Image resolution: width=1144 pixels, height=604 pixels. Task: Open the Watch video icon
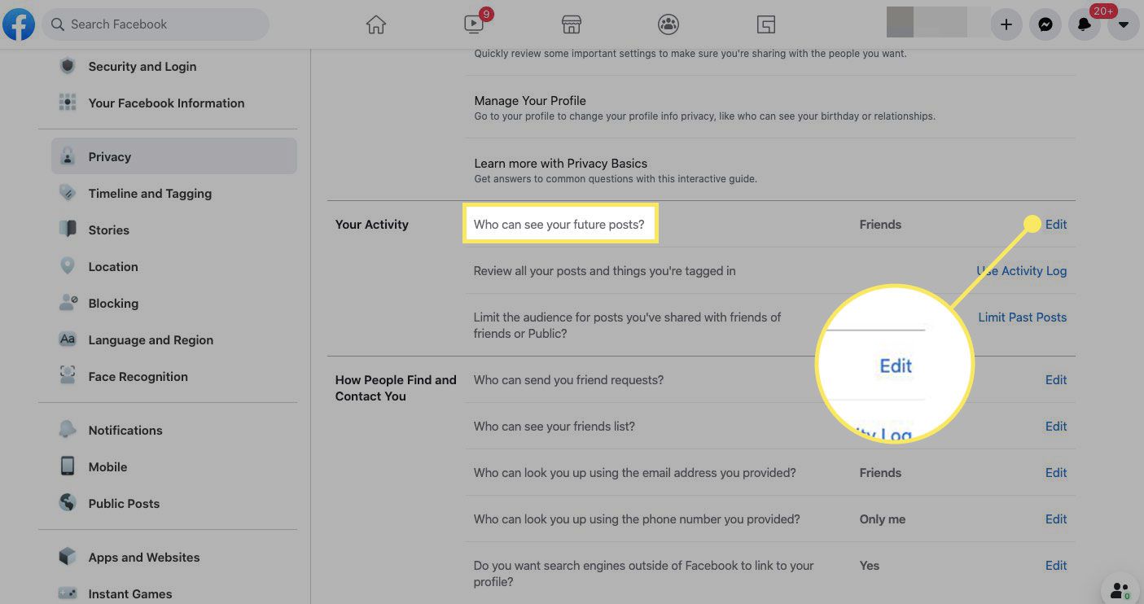coord(475,24)
